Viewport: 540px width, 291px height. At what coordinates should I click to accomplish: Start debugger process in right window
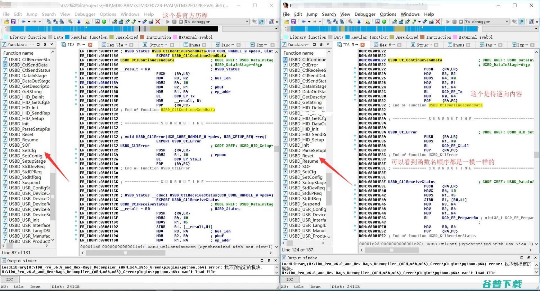coord(448,22)
